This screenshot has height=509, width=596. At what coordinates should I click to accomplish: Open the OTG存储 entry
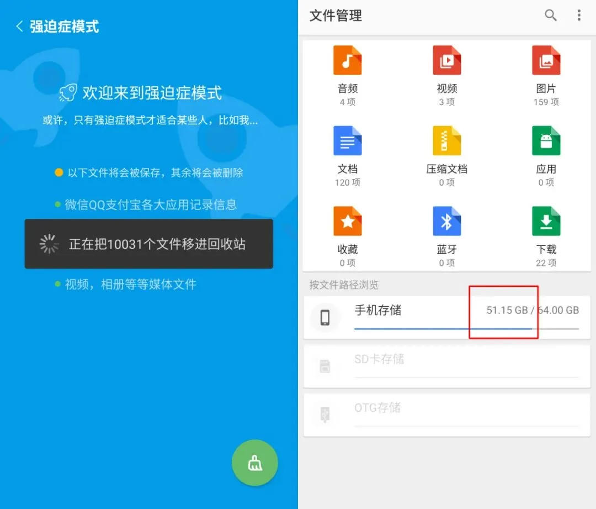click(446, 414)
